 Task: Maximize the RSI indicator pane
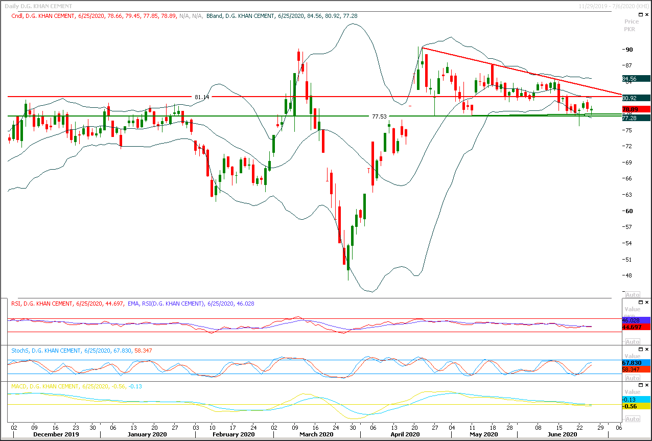641,303
